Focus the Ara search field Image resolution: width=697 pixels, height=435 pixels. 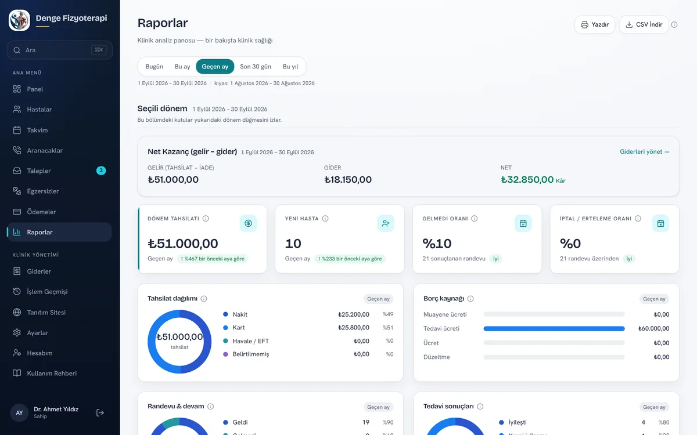point(59,50)
